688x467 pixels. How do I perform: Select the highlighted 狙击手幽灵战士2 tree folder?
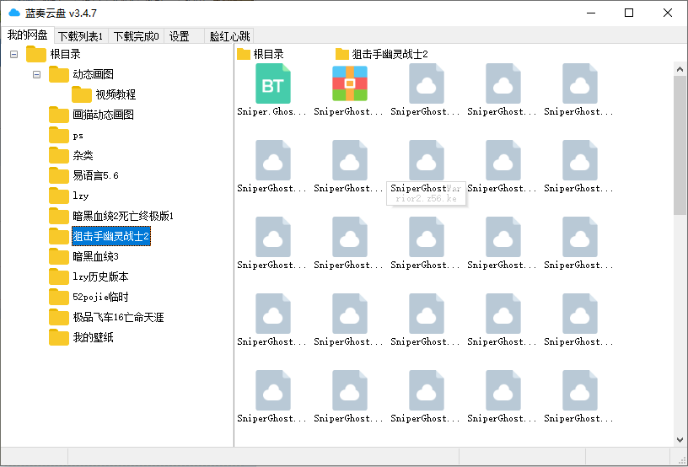click(x=111, y=236)
